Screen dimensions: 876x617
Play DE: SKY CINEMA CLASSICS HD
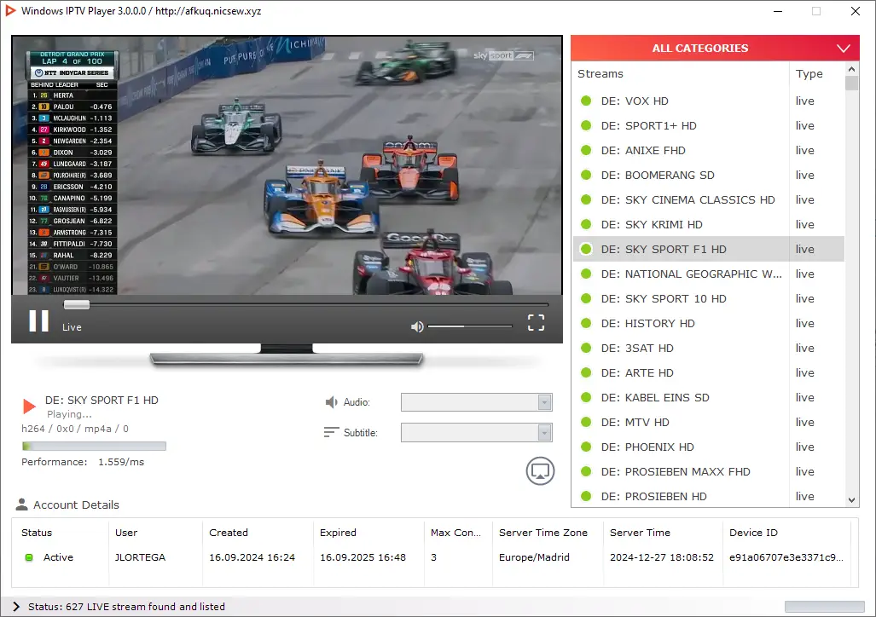709,200
